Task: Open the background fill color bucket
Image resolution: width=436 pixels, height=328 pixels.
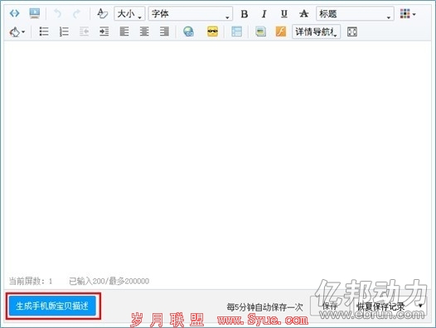Action: 17,31
